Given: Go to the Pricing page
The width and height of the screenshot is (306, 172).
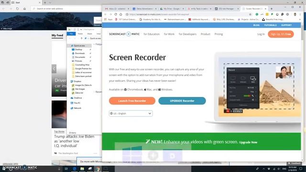Looking at the screenshot, I should tap(219, 34).
